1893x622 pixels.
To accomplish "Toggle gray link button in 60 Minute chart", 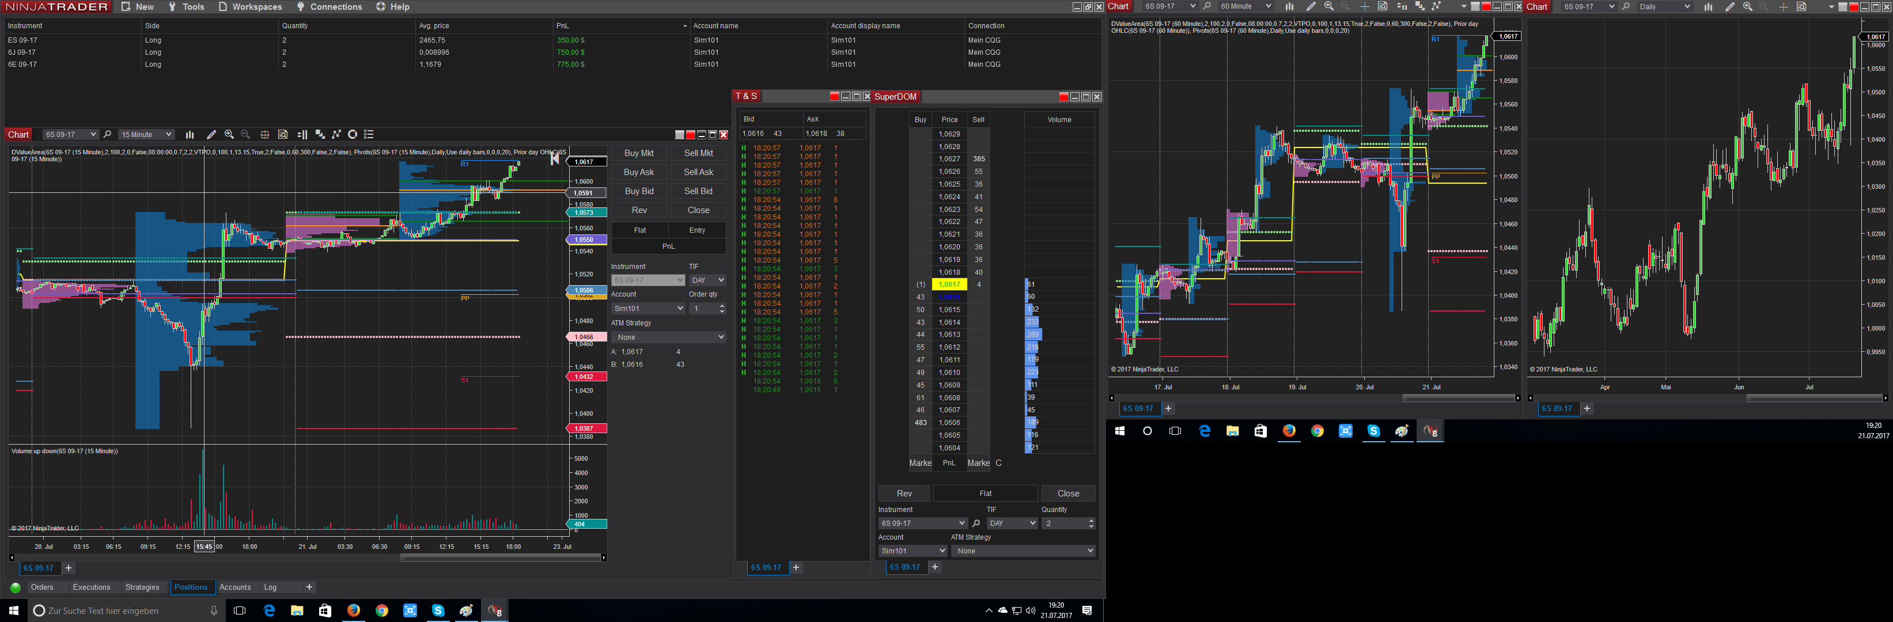I will pyautogui.click(x=1475, y=6).
